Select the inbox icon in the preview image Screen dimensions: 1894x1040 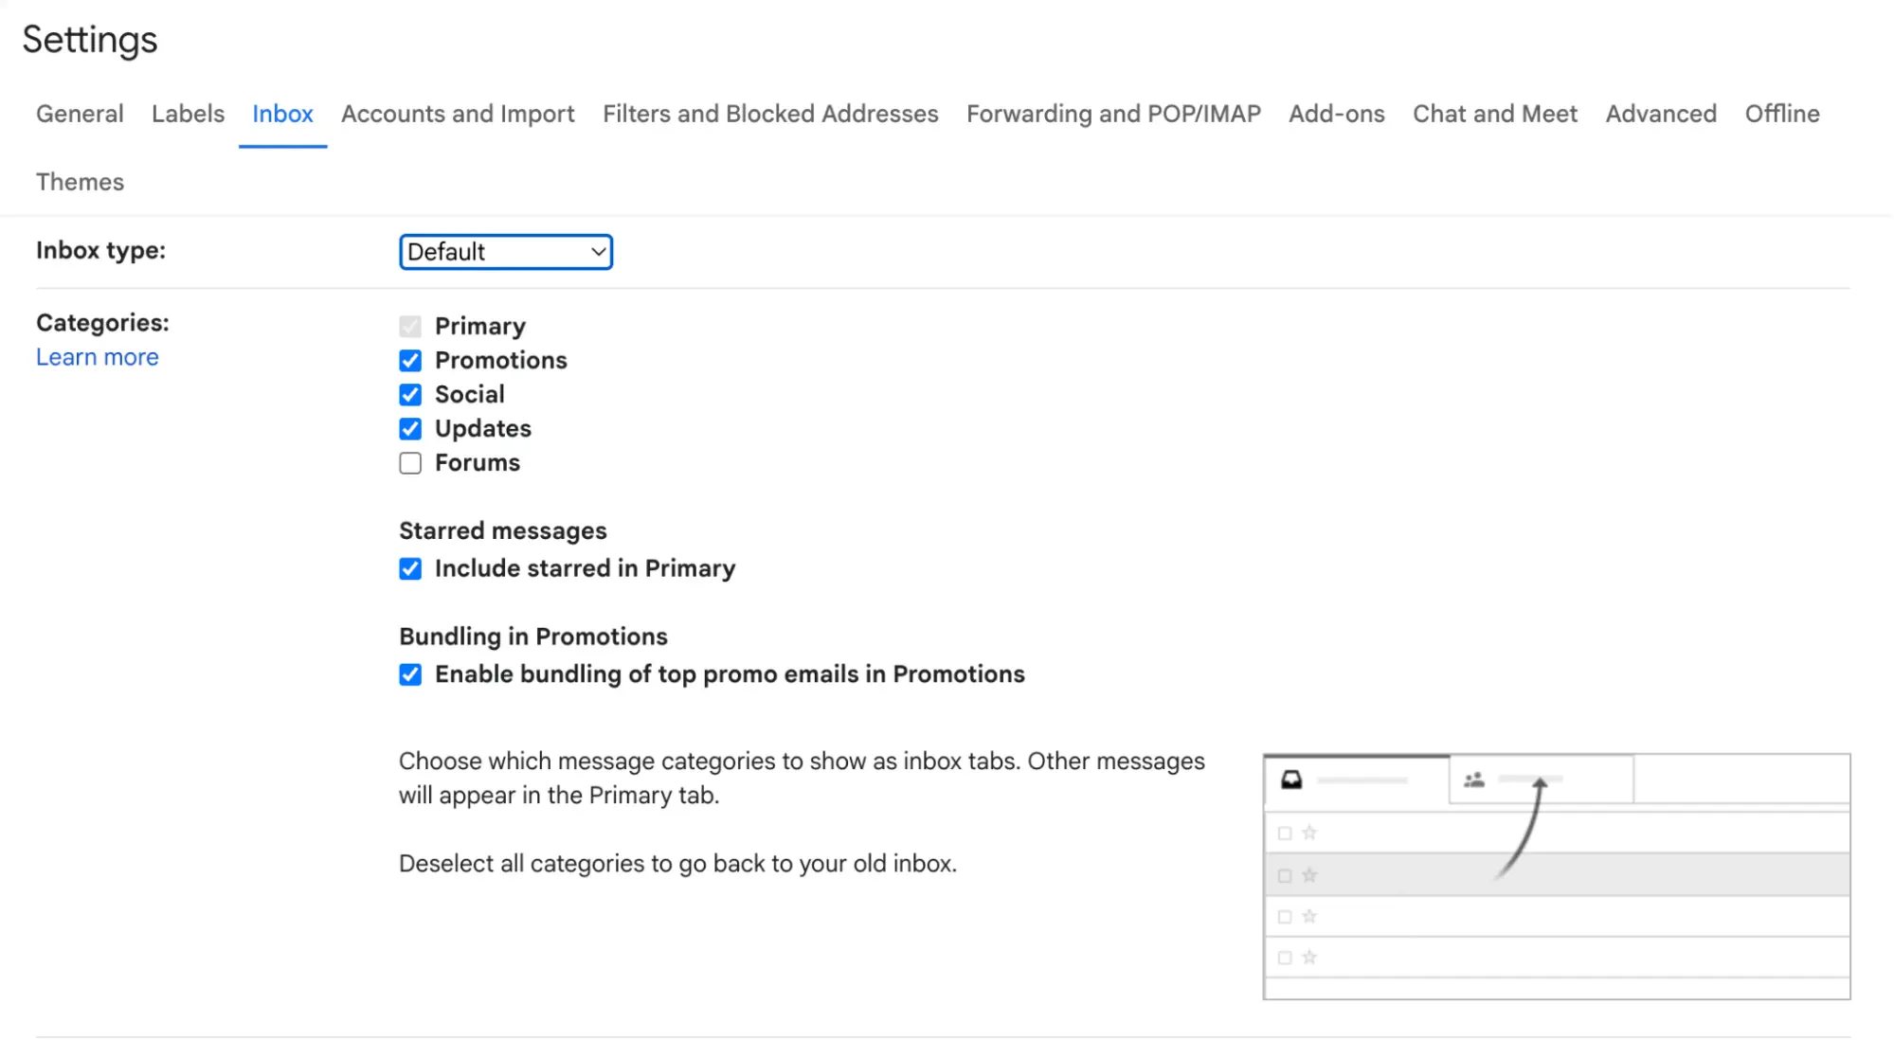[x=1291, y=780]
